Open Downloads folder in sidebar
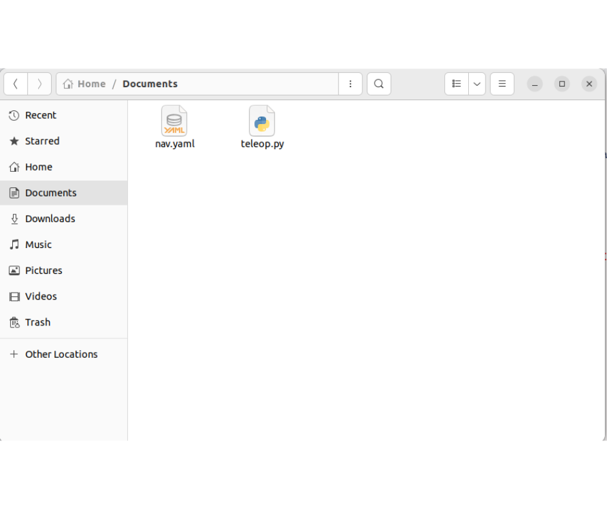 pyautogui.click(x=50, y=219)
